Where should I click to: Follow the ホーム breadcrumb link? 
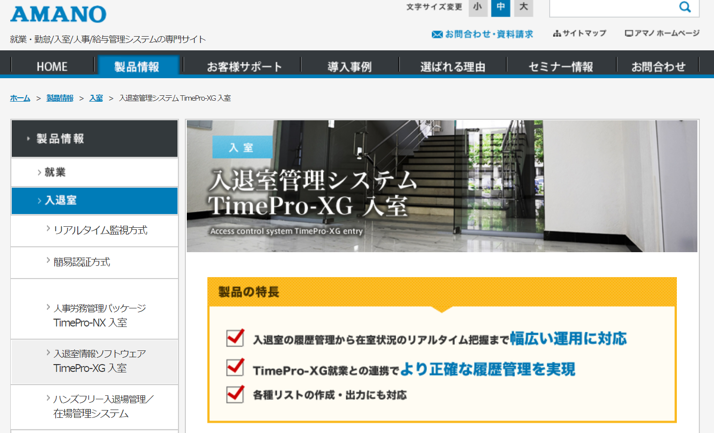click(x=20, y=98)
